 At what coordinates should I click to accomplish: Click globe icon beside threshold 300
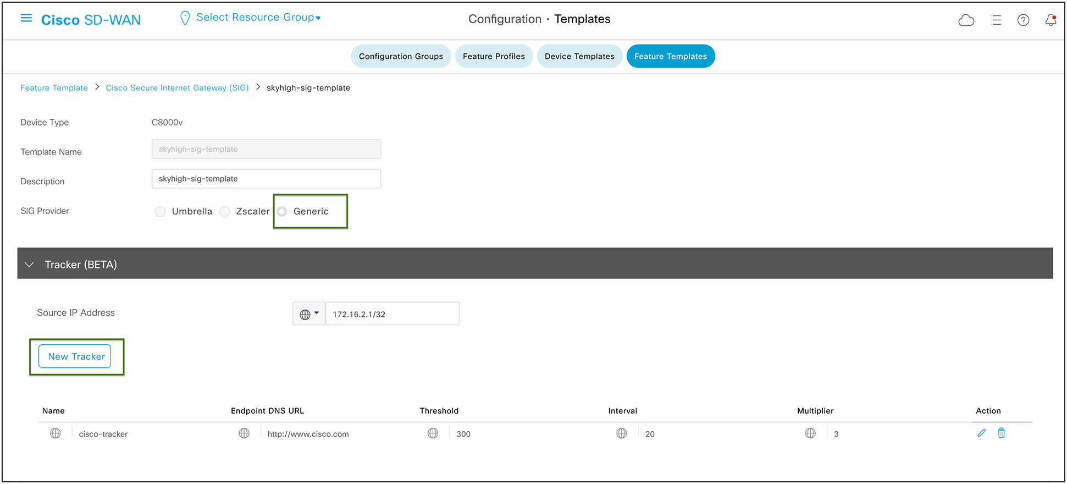(433, 433)
